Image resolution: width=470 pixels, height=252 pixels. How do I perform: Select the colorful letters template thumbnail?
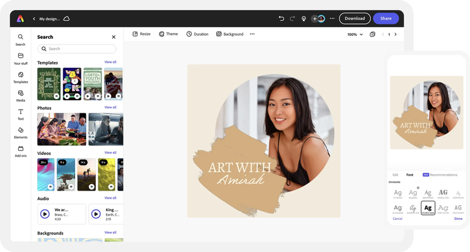tap(72, 84)
